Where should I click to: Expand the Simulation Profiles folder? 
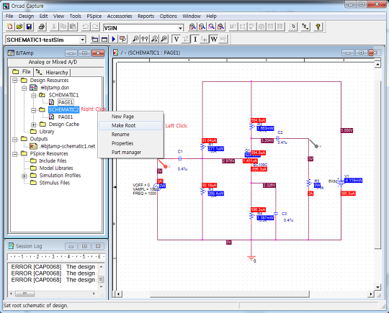click(24, 176)
